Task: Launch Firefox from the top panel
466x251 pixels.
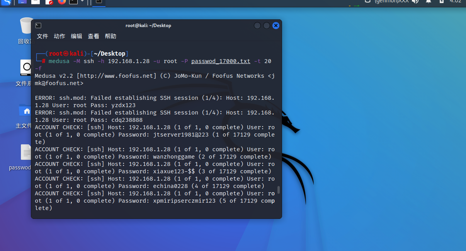Action: [62, 2]
